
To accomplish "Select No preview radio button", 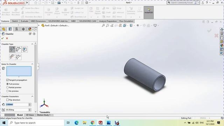I will pos(7,91).
